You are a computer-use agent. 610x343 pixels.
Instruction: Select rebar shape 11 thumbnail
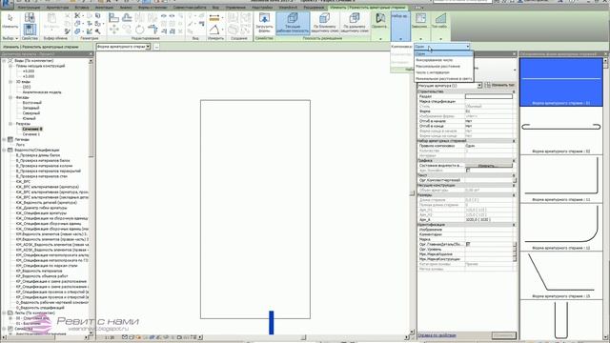point(561,178)
